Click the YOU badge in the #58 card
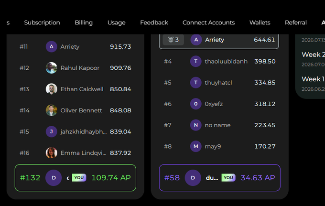Image resolution: width=325 pixels, height=206 pixels. 228,178
